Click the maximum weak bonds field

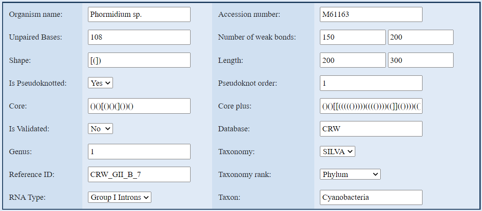(420, 37)
